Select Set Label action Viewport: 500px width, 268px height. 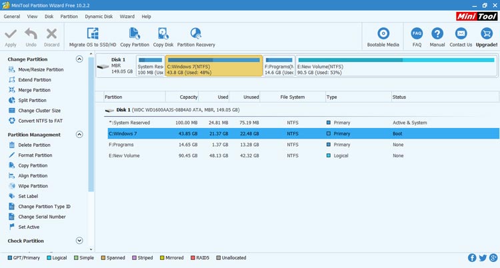click(x=23, y=196)
